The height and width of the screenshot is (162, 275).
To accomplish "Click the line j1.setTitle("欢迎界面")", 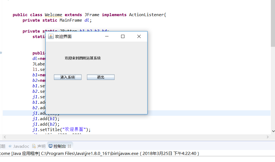I will pos(61,129).
